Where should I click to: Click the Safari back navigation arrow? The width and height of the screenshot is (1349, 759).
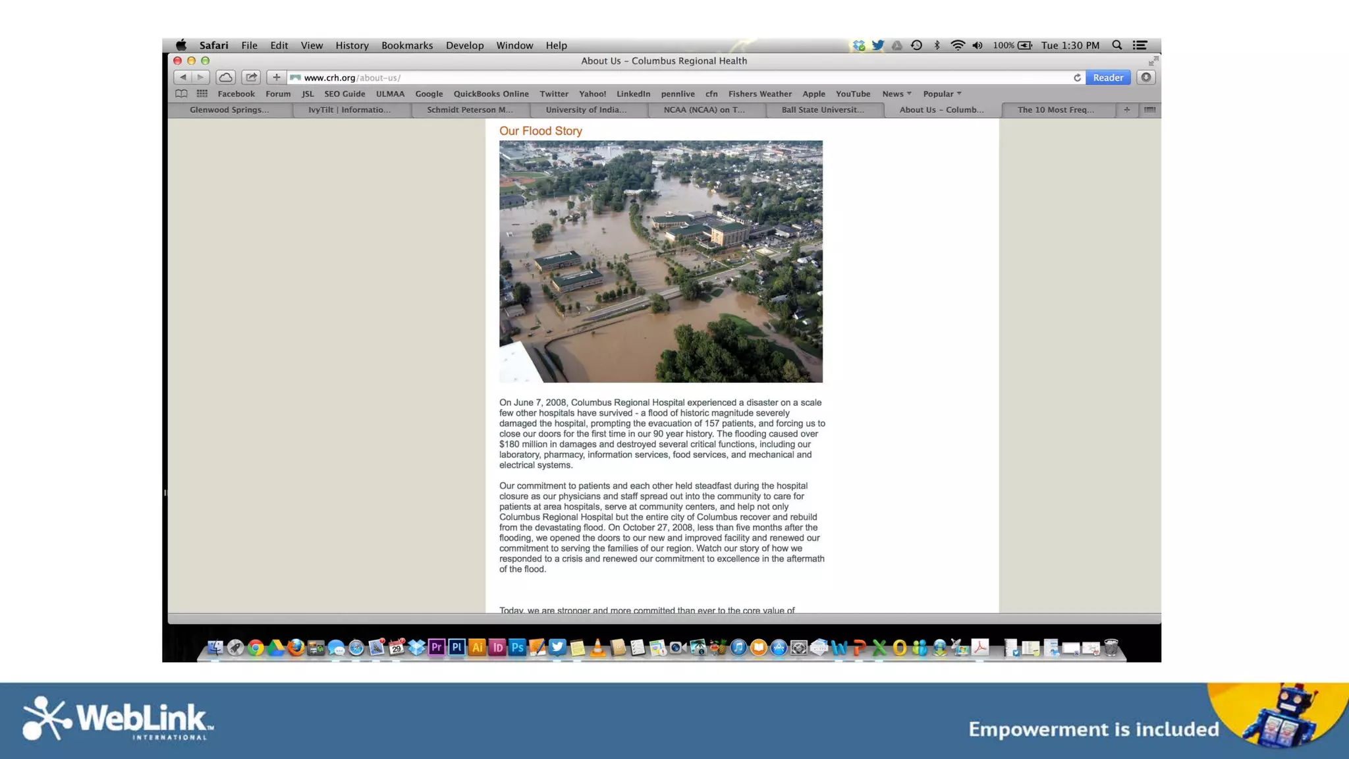point(183,78)
